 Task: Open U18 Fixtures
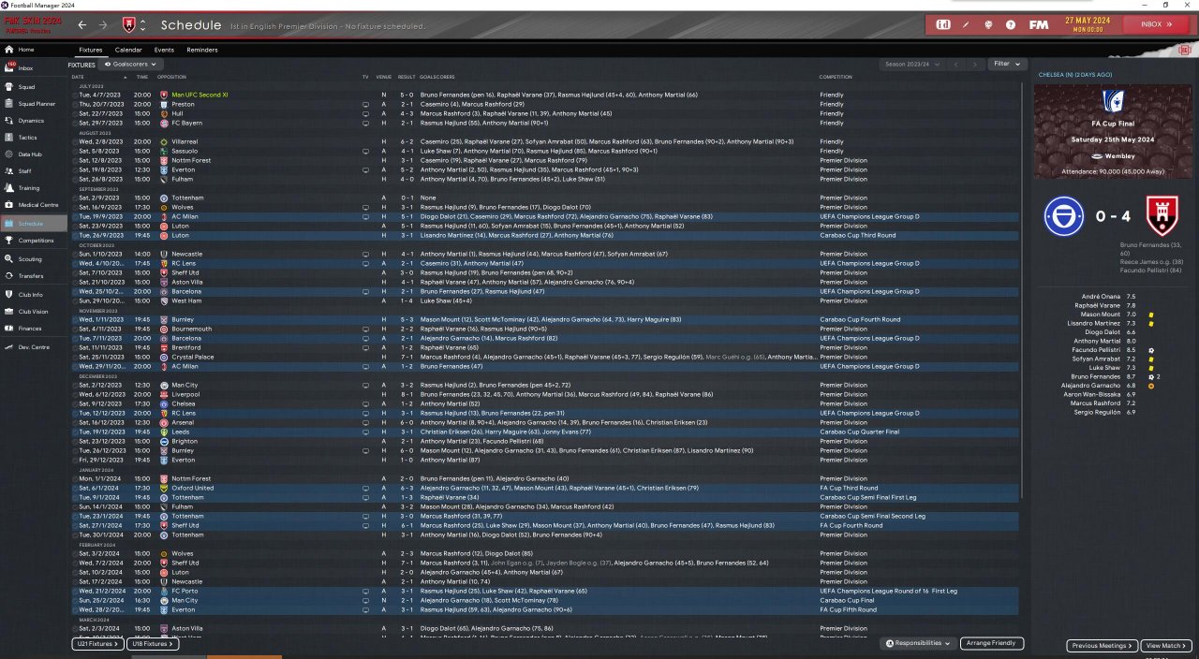click(x=153, y=644)
